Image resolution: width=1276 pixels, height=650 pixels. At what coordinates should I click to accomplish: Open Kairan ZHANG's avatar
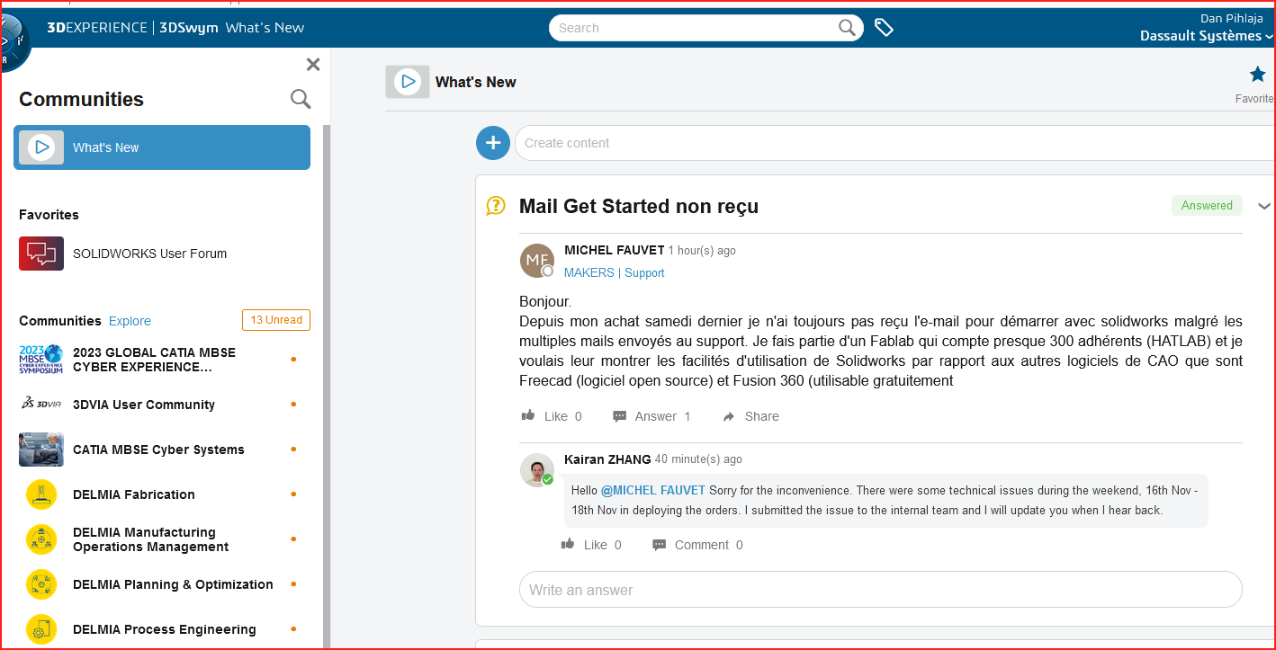[537, 470]
